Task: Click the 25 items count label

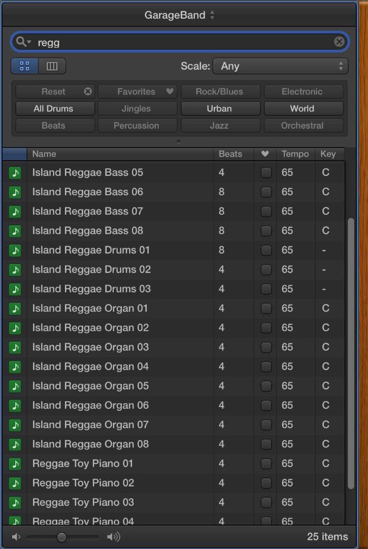Action: [x=327, y=537]
